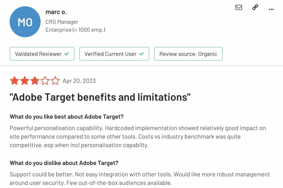Open the Adobe Target benefits and limitations title
283x188 pixels.
coord(100,97)
